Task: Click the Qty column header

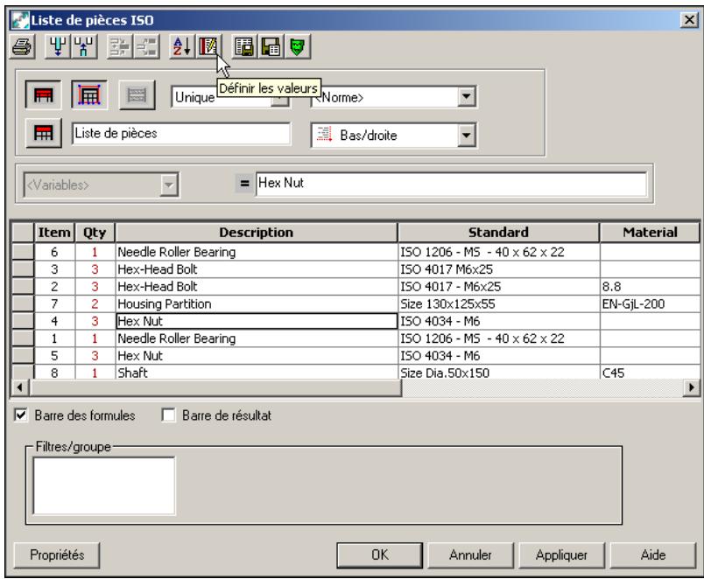Action: [95, 233]
